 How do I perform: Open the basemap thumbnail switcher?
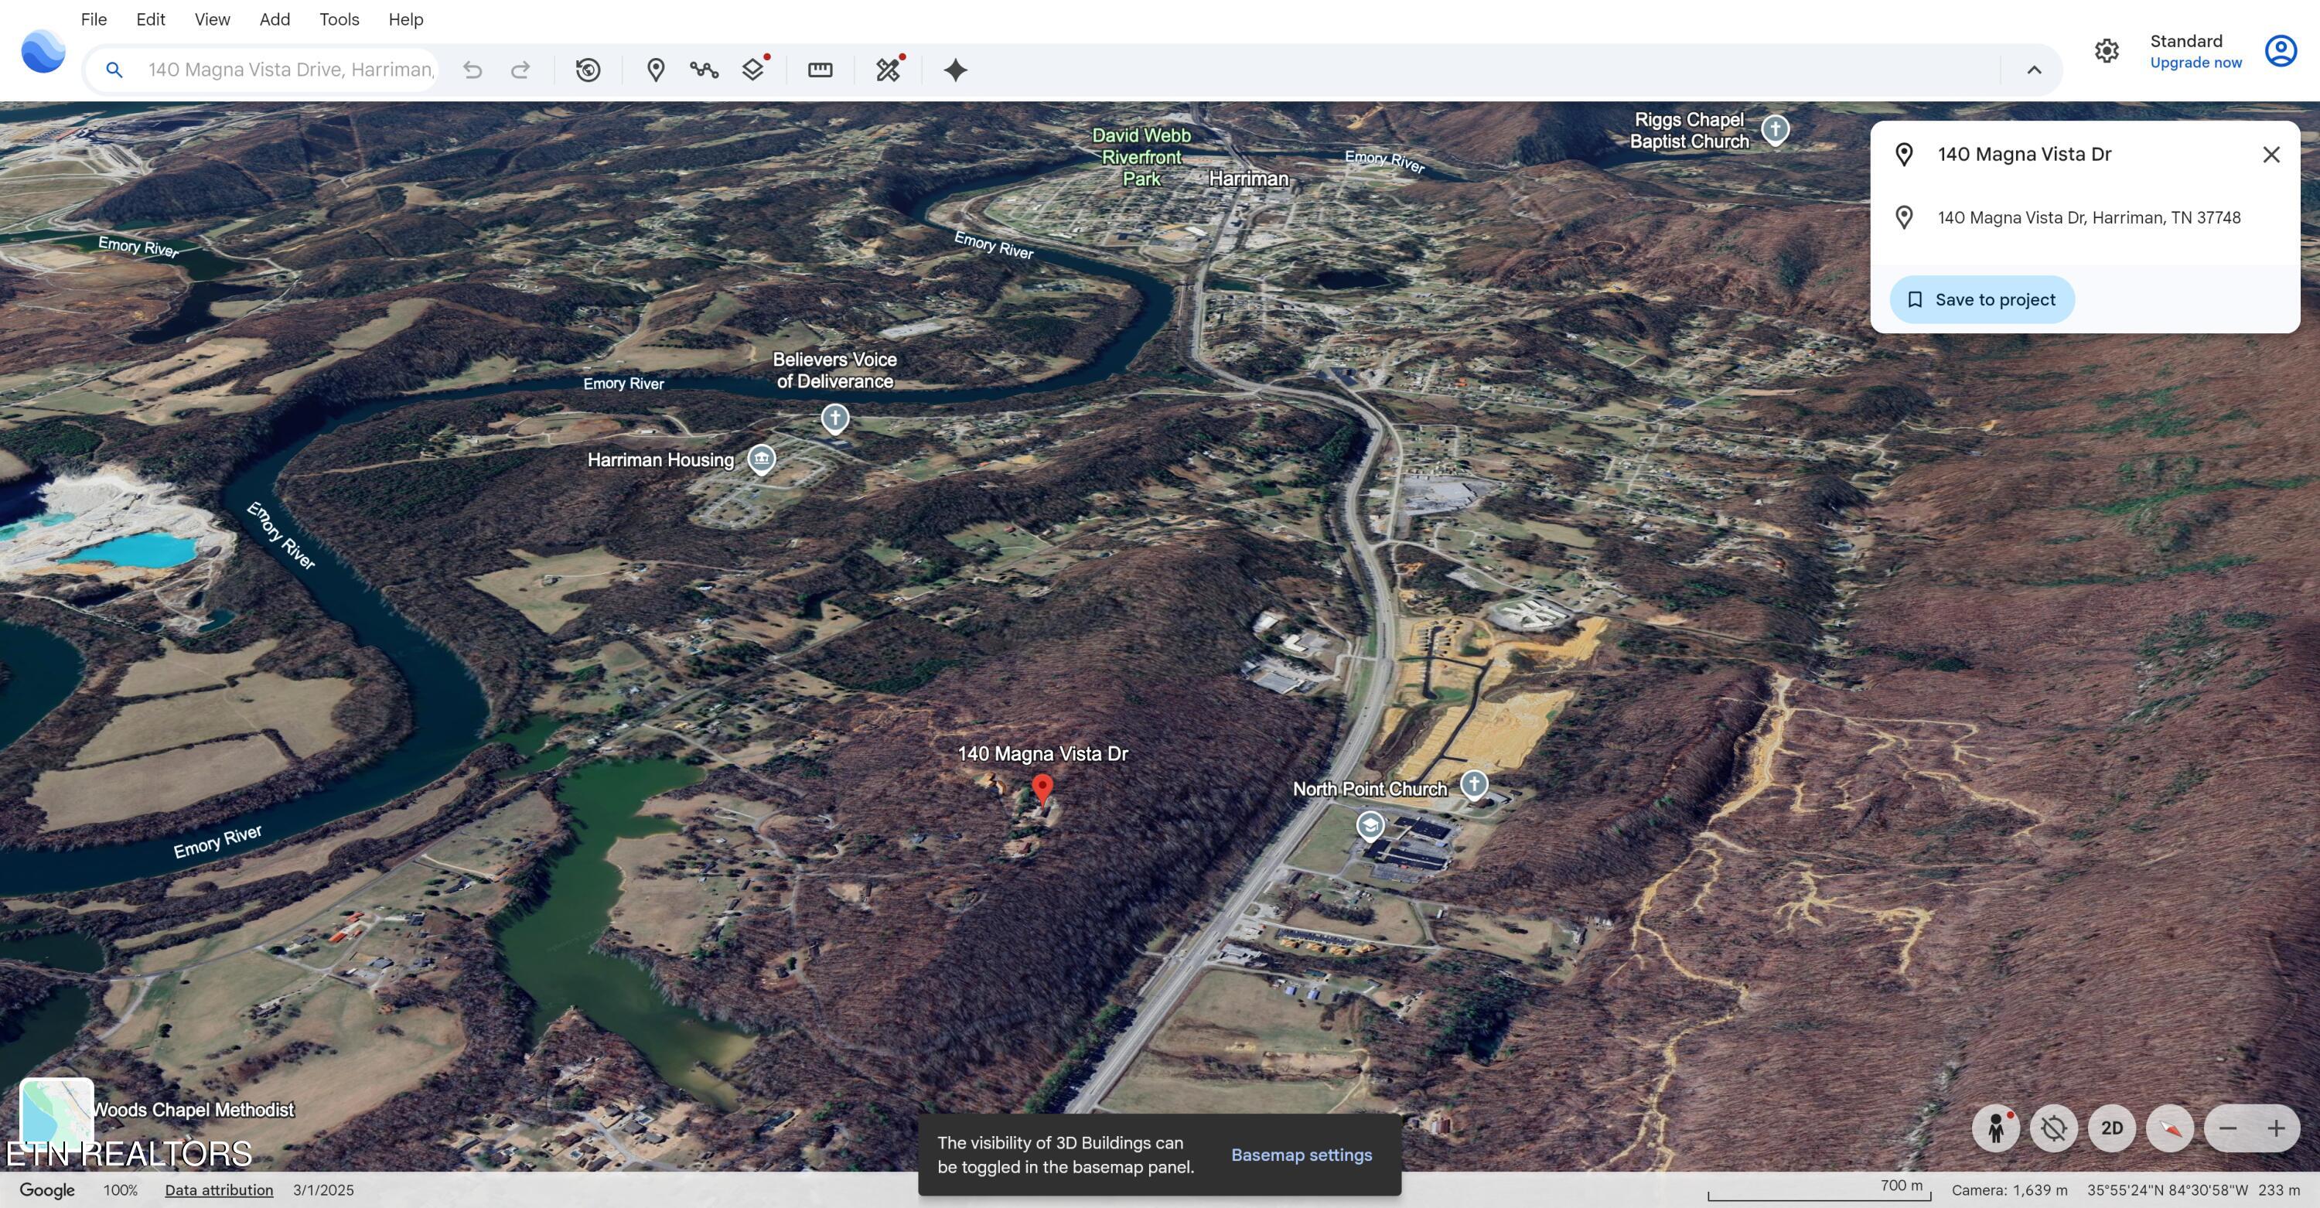[56, 1114]
